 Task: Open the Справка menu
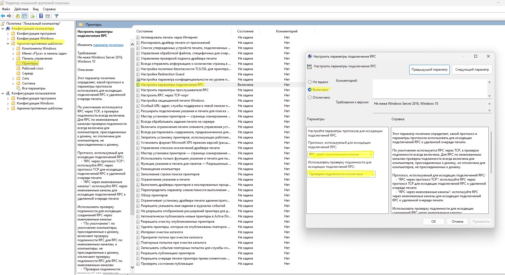point(49,9)
